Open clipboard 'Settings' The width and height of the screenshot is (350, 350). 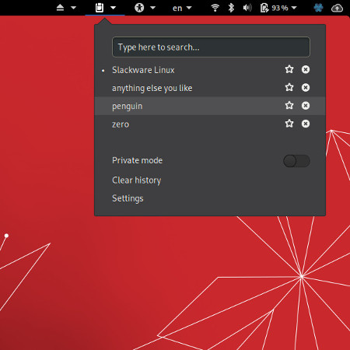pyautogui.click(x=128, y=198)
